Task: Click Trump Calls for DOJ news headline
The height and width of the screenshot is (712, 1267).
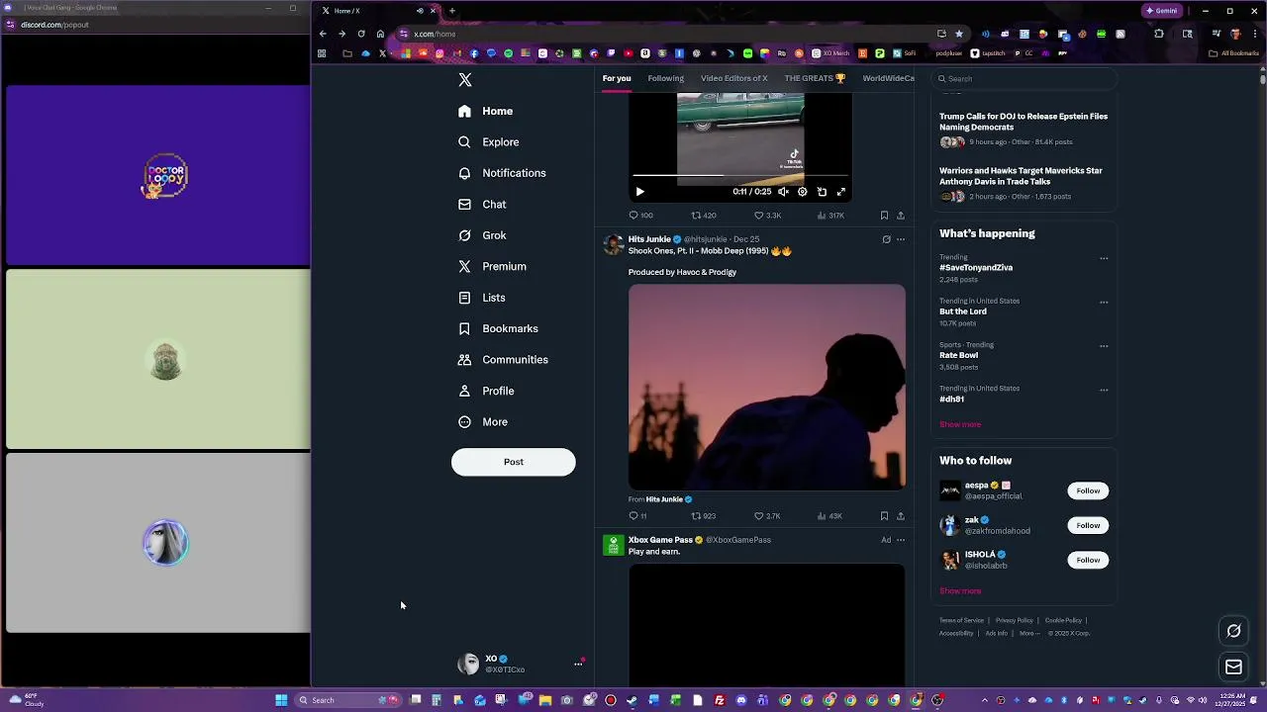Action: (x=1023, y=122)
